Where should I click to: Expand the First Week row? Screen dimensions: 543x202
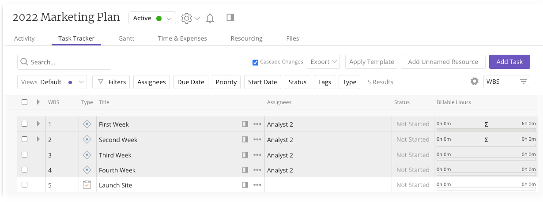(38, 124)
